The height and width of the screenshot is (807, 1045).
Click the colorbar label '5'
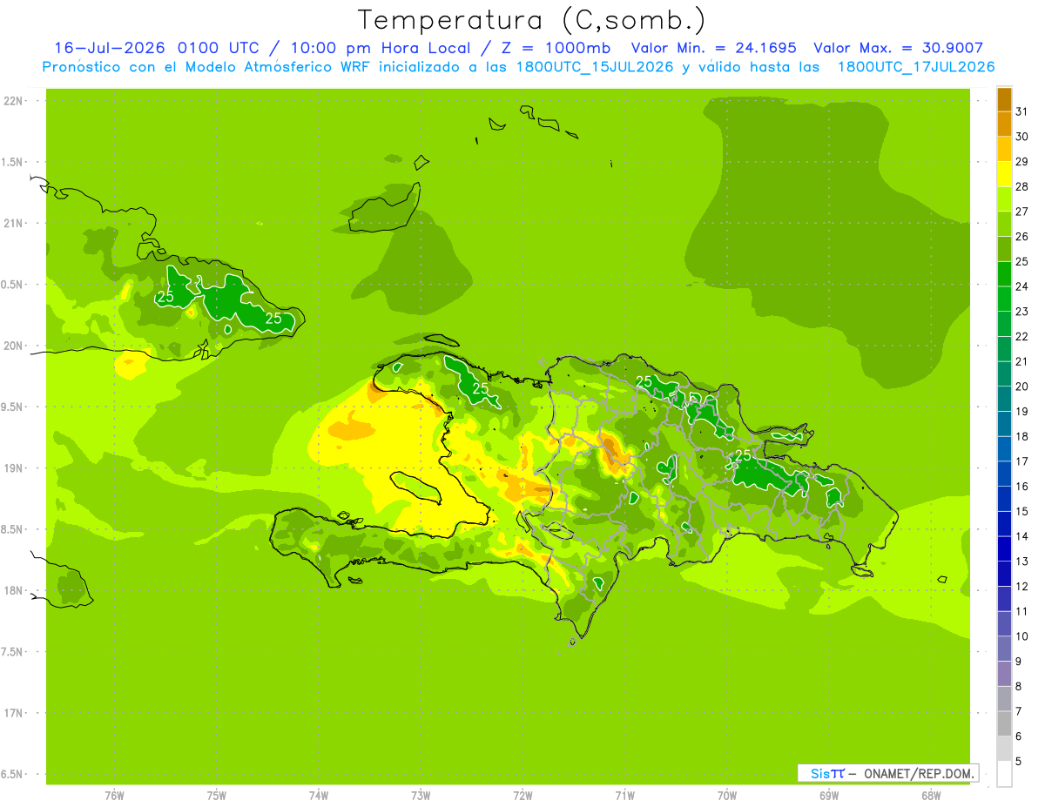click(x=1020, y=761)
